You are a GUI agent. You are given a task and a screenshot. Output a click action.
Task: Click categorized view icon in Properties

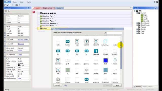6,11
